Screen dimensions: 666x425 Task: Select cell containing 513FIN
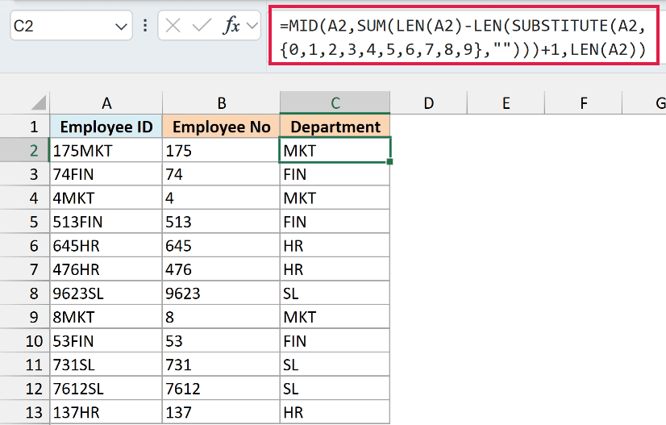(x=106, y=222)
